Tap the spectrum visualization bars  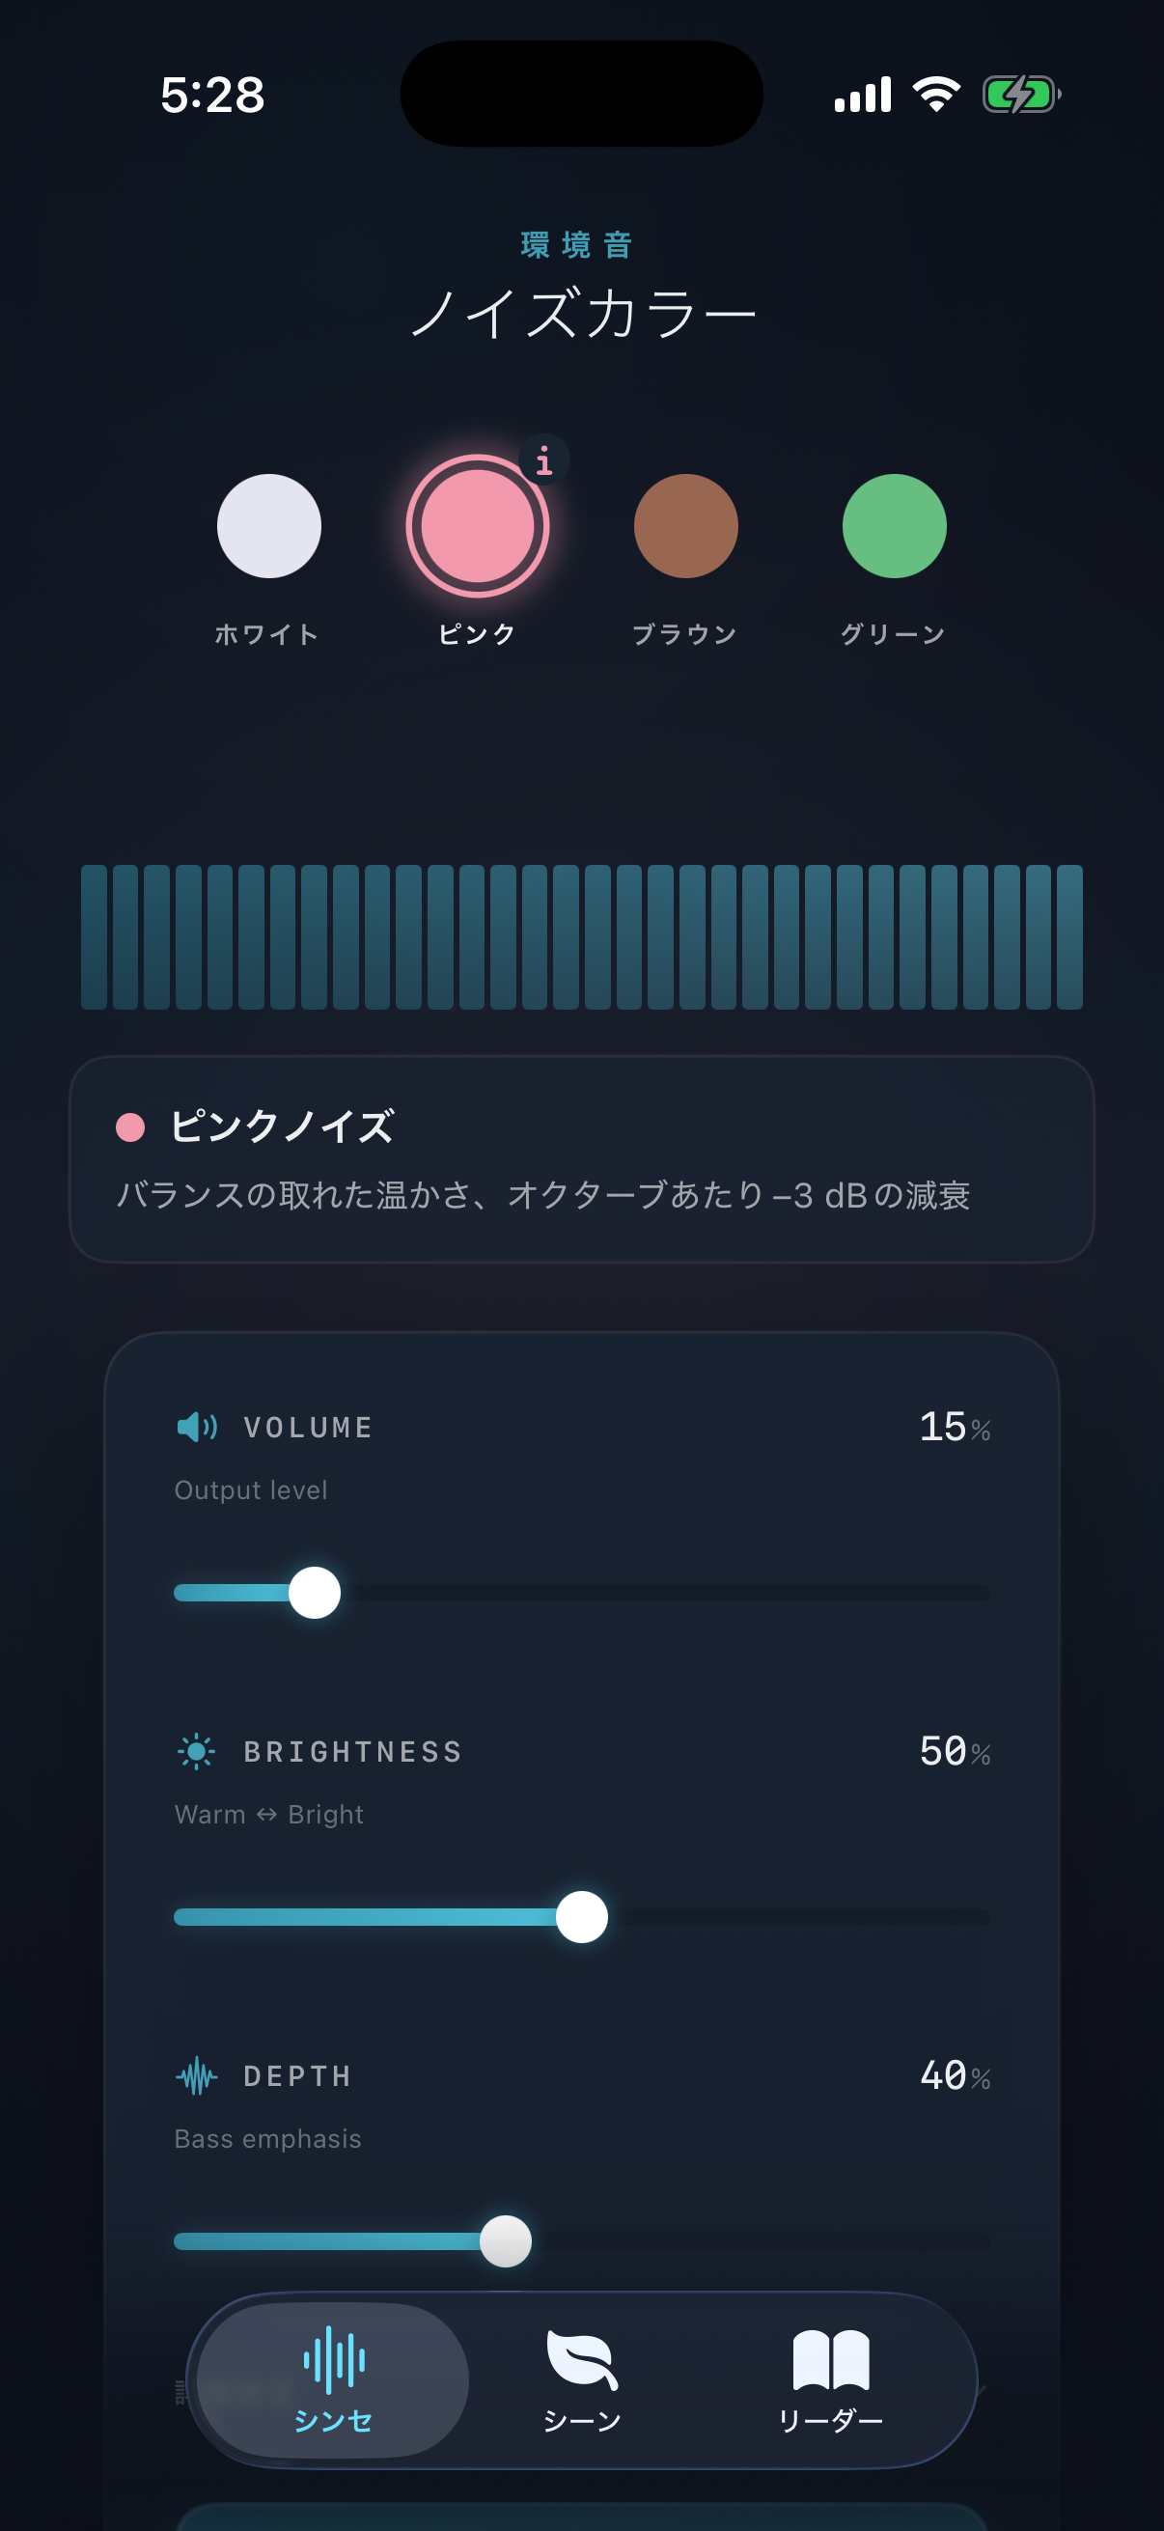pyautogui.click(x=581, y=938)
